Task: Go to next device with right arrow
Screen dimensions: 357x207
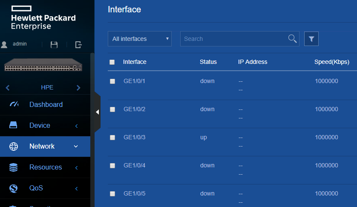Action: 78,88
